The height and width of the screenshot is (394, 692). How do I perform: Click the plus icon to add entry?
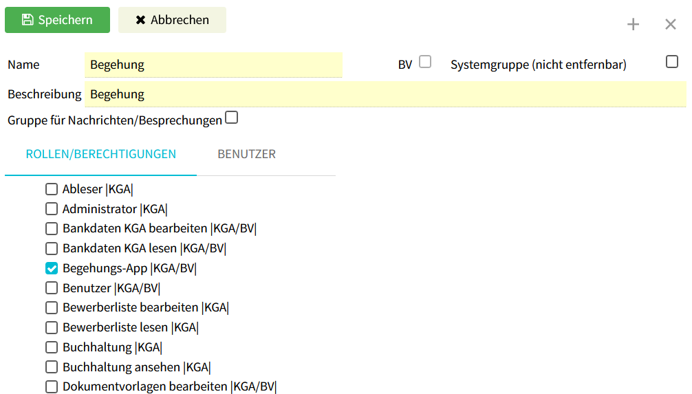tap(633, 25)
